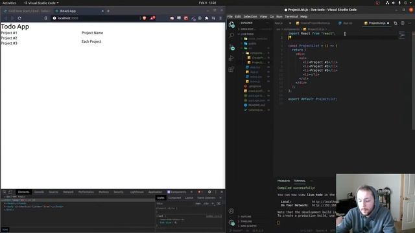The height and width of the screenshot is (233, 415).
Task: Select the ProjectList.js editor tab
Action: tap(377, 23)
